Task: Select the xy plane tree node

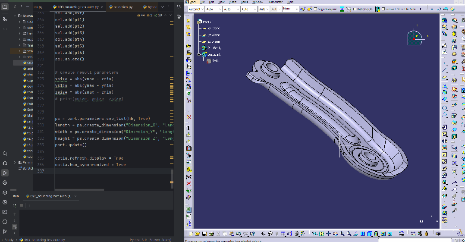Action: point(214,28)
